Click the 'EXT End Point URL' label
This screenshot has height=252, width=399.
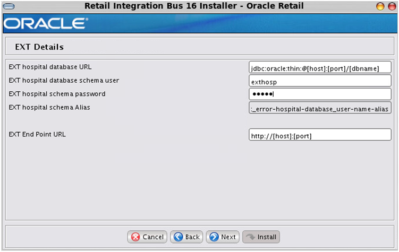37,134
